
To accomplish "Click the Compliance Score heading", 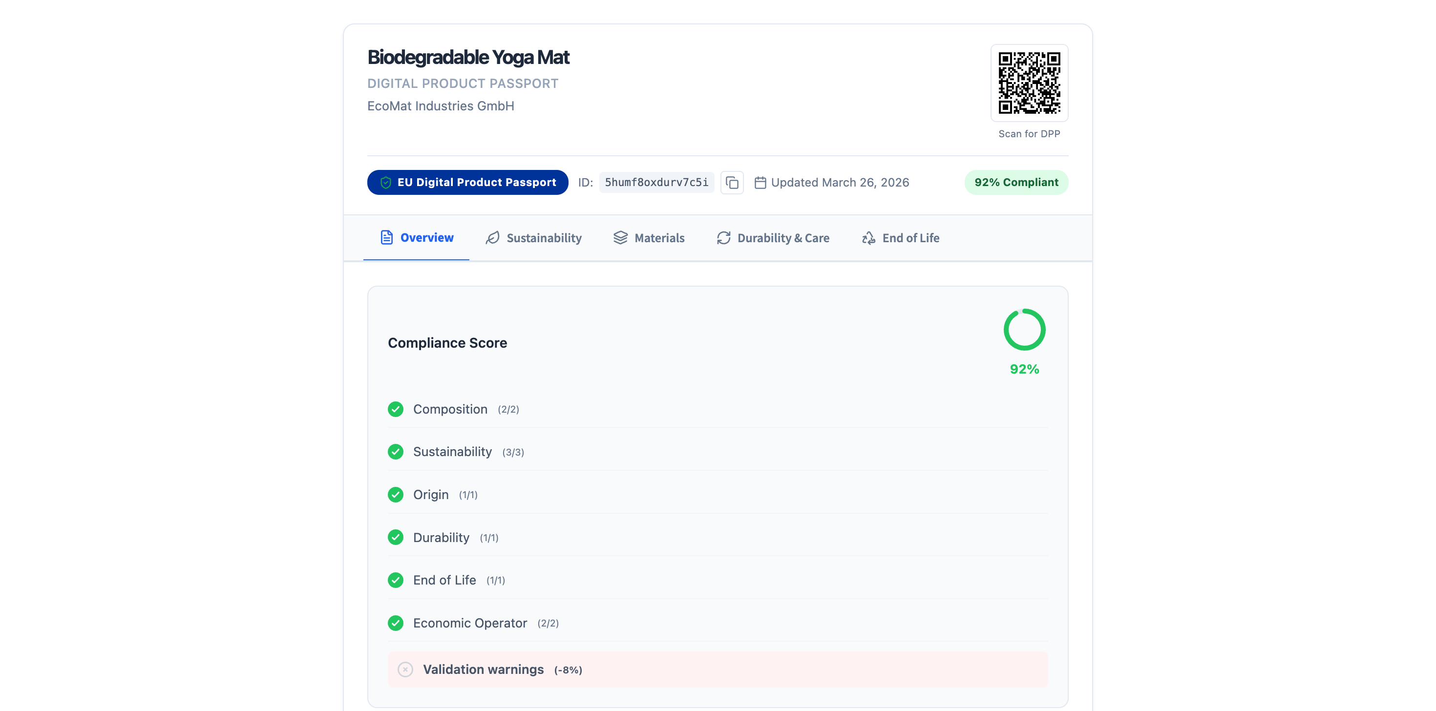I will pos(447,343).
